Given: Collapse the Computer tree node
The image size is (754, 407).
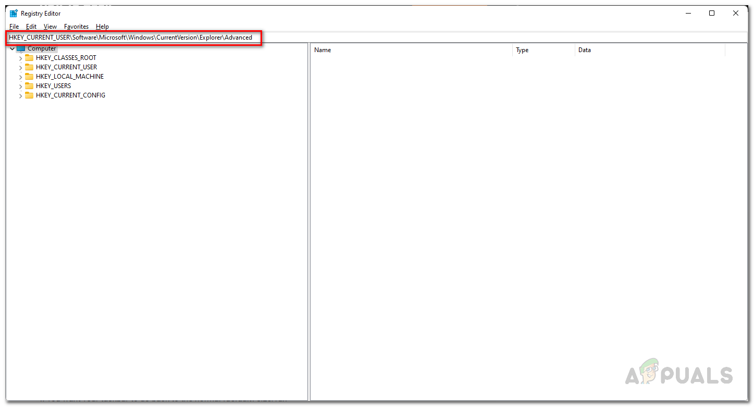Looking at the screenshot, I should tap(12, 48).
